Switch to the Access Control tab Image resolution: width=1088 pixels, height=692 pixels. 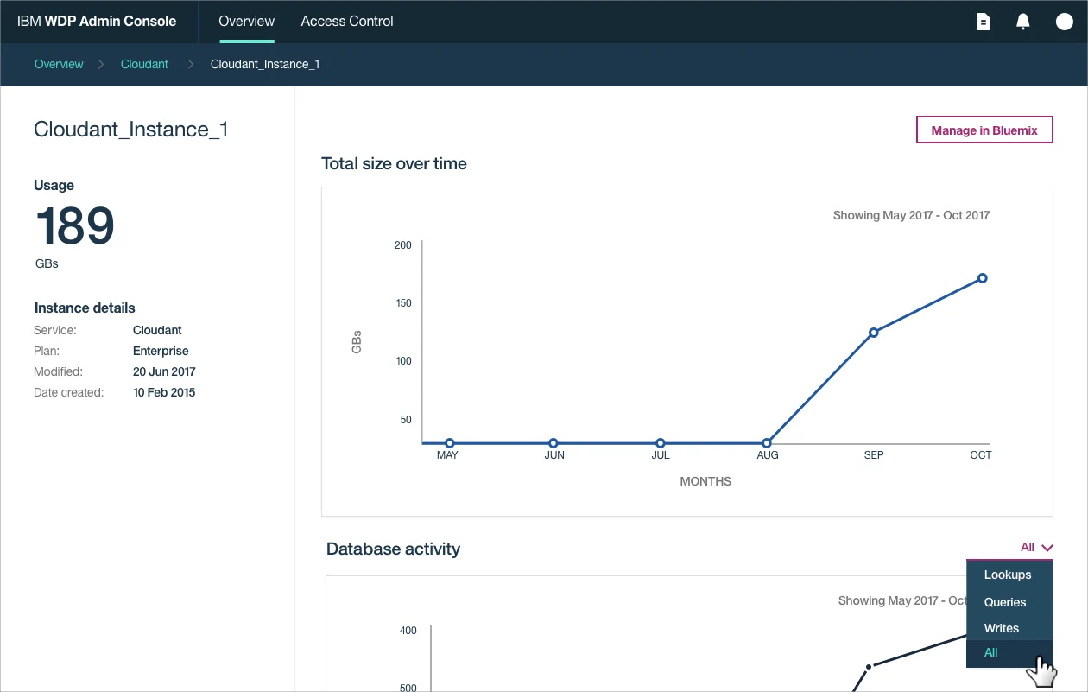coord(347,21)
